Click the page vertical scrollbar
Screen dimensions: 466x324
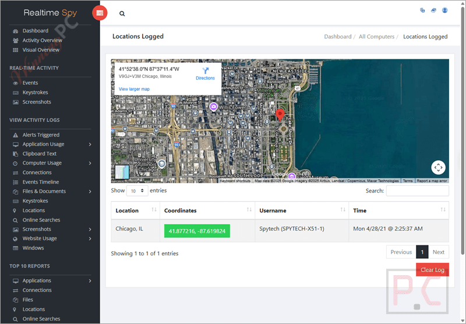pos(463,130)
